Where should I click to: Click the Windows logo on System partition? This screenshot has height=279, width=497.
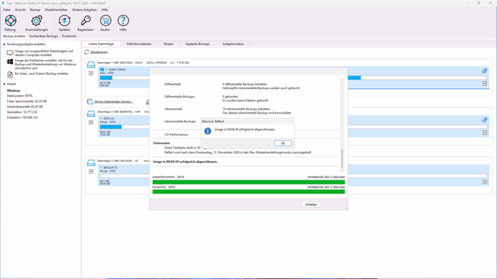point(102,69)
